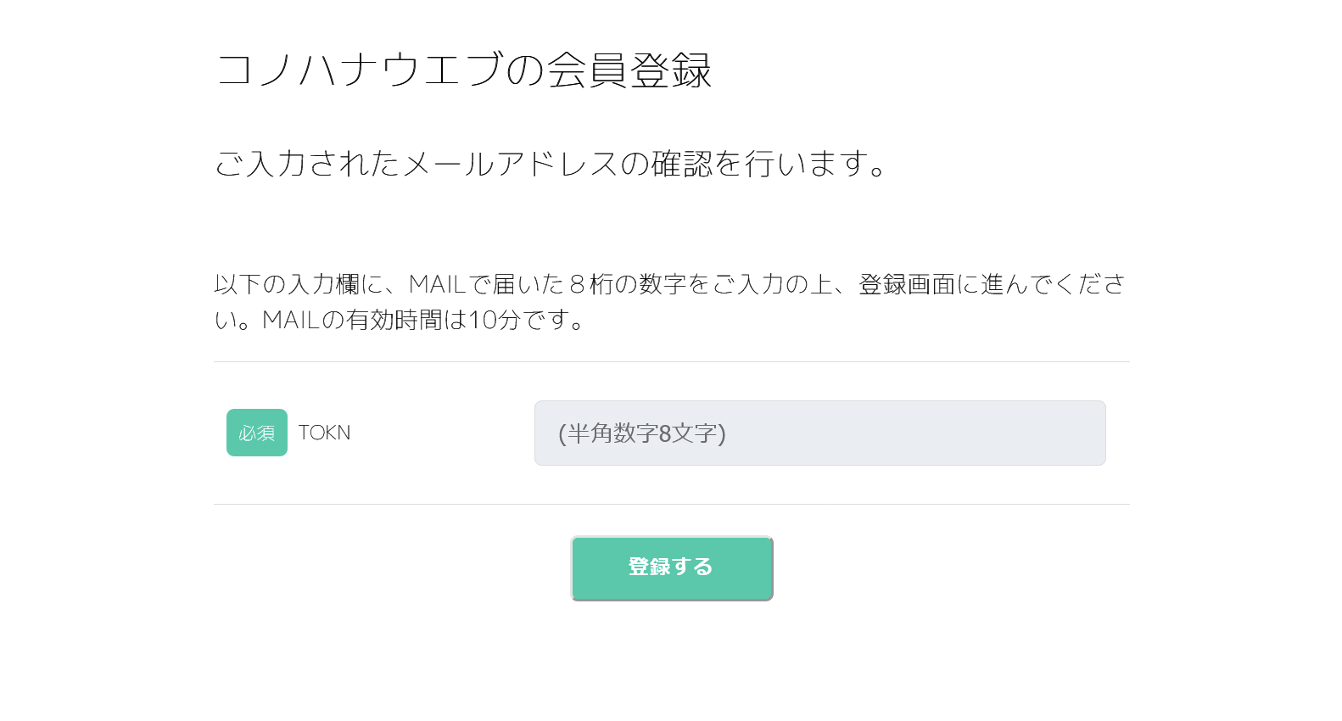The height and width of the screenshot is (721, 1342).
Task: Click the ご入力されたメールアドレスの確認を行います subheading
Action: (551, 163)
